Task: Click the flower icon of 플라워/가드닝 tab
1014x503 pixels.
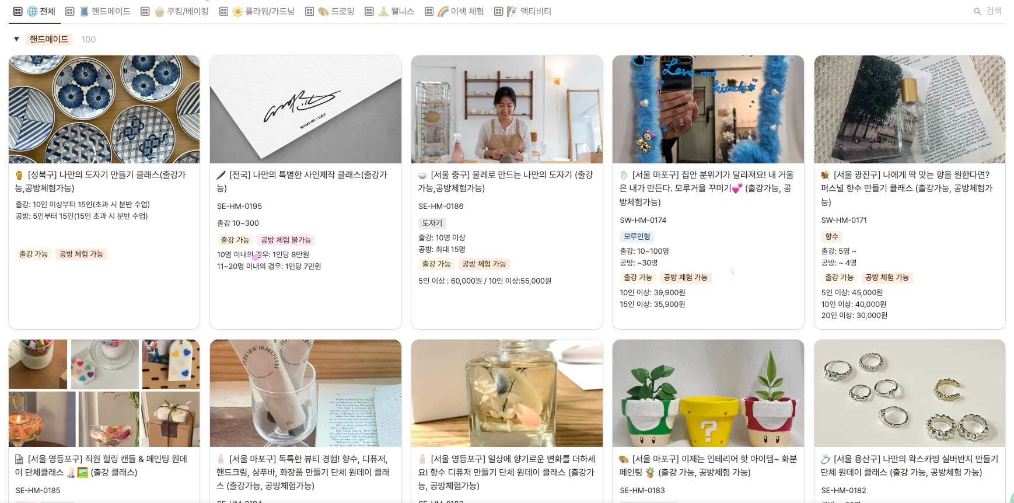Action: [x=237, y=11]
